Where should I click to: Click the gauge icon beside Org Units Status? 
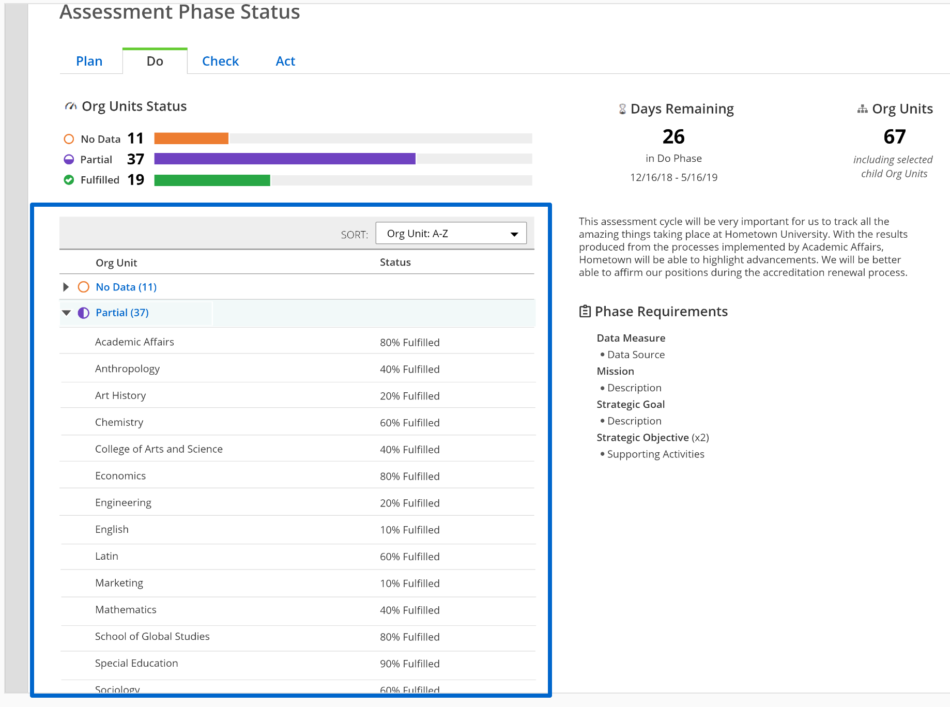70,106
